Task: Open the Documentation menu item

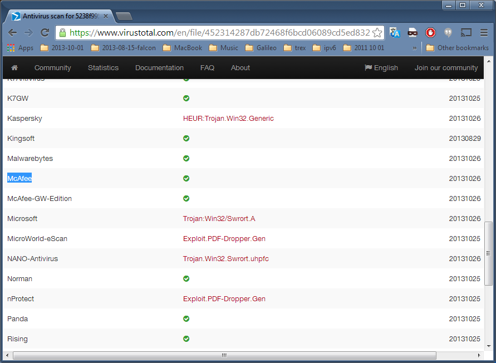Action: (159, 68)
